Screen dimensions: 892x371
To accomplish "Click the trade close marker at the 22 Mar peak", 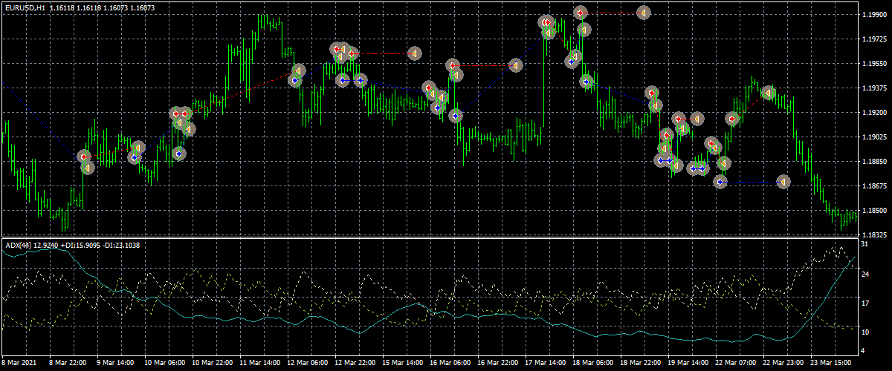I will tap(769, 93).
